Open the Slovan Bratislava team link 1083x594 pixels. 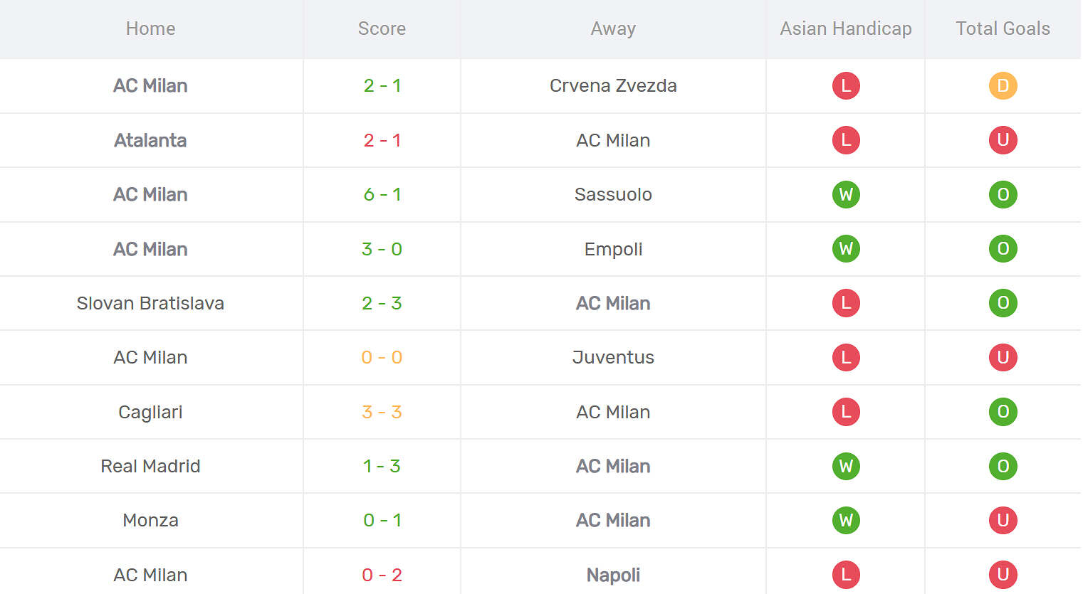pos(150,303)
